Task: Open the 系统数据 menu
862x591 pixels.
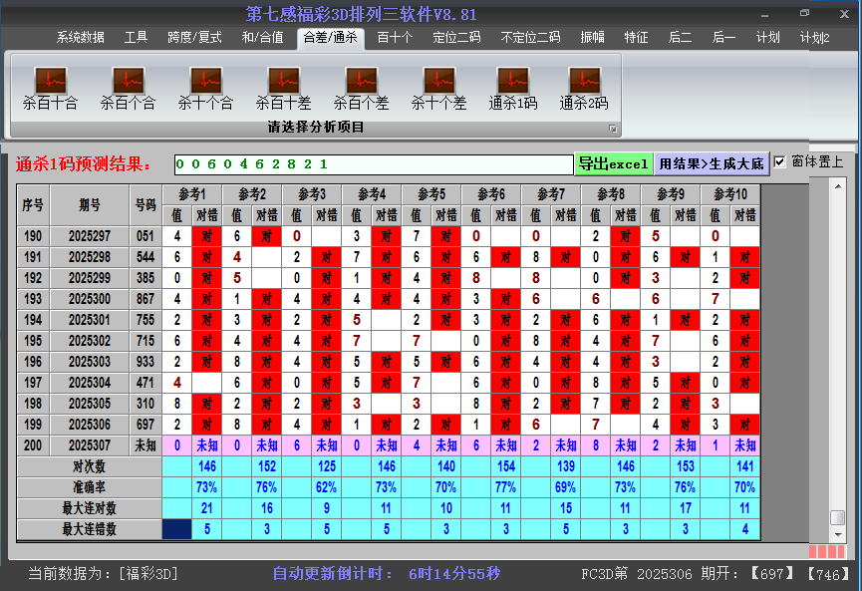Action: click(x=80, y=36)
